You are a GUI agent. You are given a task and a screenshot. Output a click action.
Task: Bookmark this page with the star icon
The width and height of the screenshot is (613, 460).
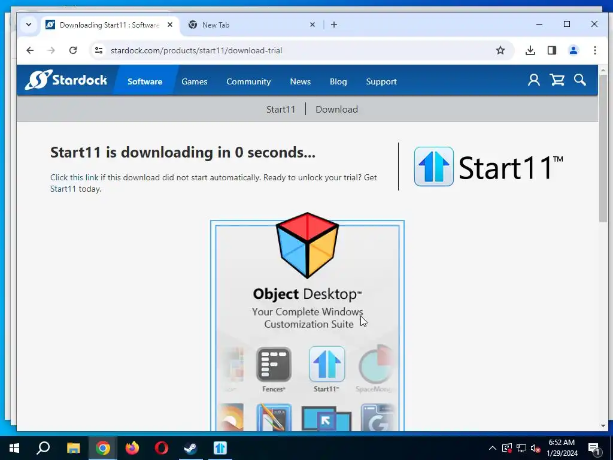(x=500, y=50)
